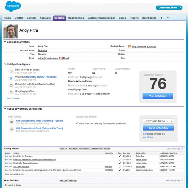Screen dimensions: 188x188
Task: Open Colby Ring assigned user link
Action: point(140,156)
